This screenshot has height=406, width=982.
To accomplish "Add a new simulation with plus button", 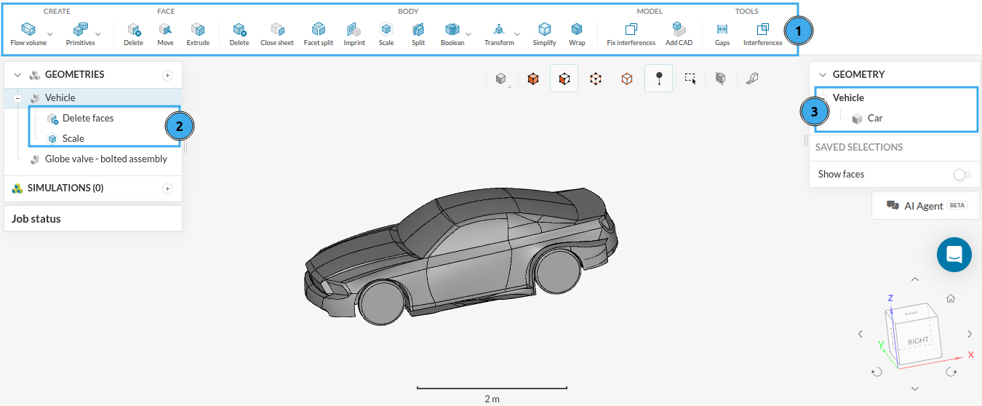I will coord(167,188).
